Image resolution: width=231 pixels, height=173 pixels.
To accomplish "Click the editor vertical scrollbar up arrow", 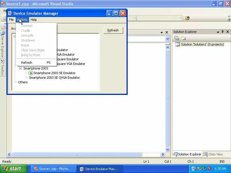I will tap(167, 47).
